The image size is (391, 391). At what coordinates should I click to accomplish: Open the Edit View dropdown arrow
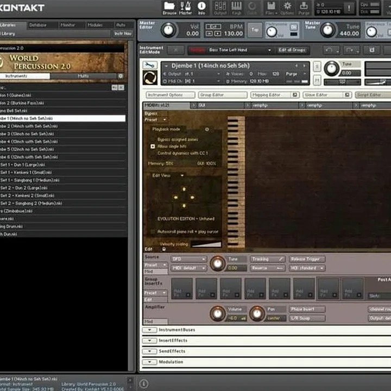point(182,175)
